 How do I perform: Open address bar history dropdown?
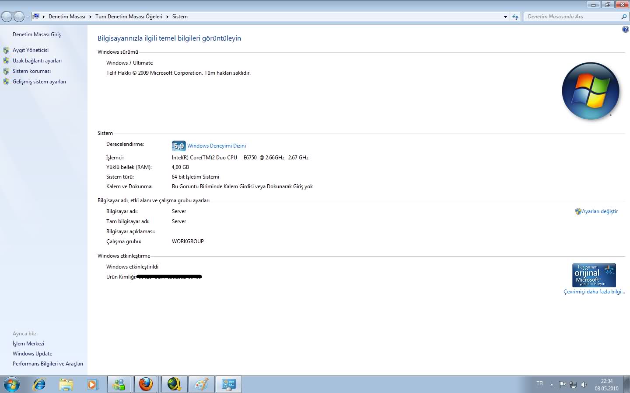pyautogui.click(x=505, y=17)
